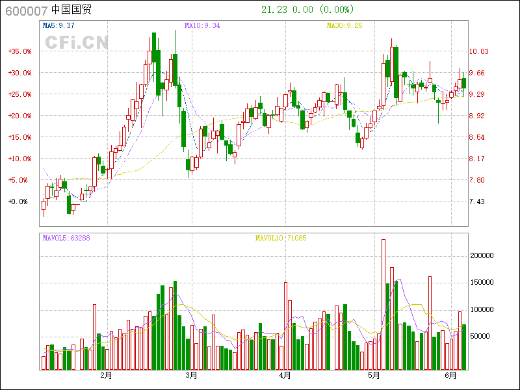The height and width of the screenshot is (390, 520).
Task: Select the MA10:9.34 indicator label
Action: (x=202, y=25)
